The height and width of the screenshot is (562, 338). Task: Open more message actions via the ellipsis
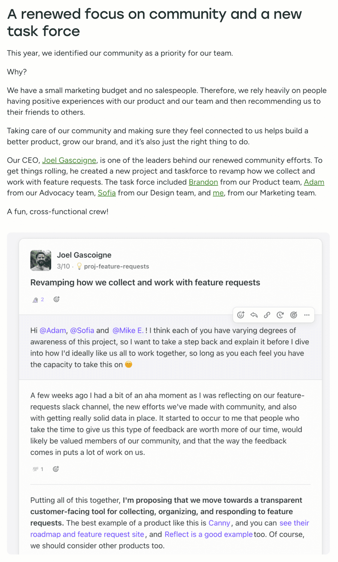(307, 315)
